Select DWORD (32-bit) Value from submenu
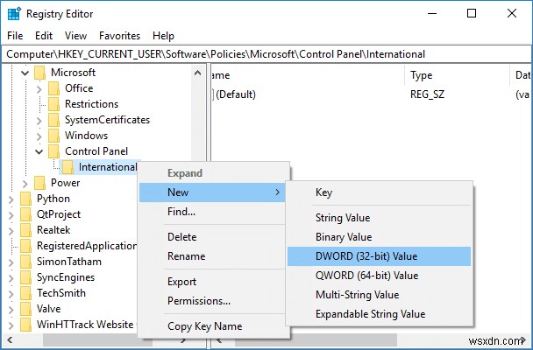 coord(366,255)
